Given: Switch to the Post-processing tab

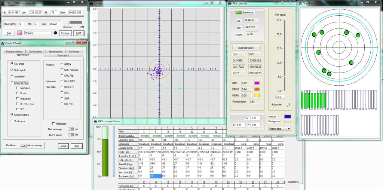Looking at the screenshot, I should coord(14,52).
